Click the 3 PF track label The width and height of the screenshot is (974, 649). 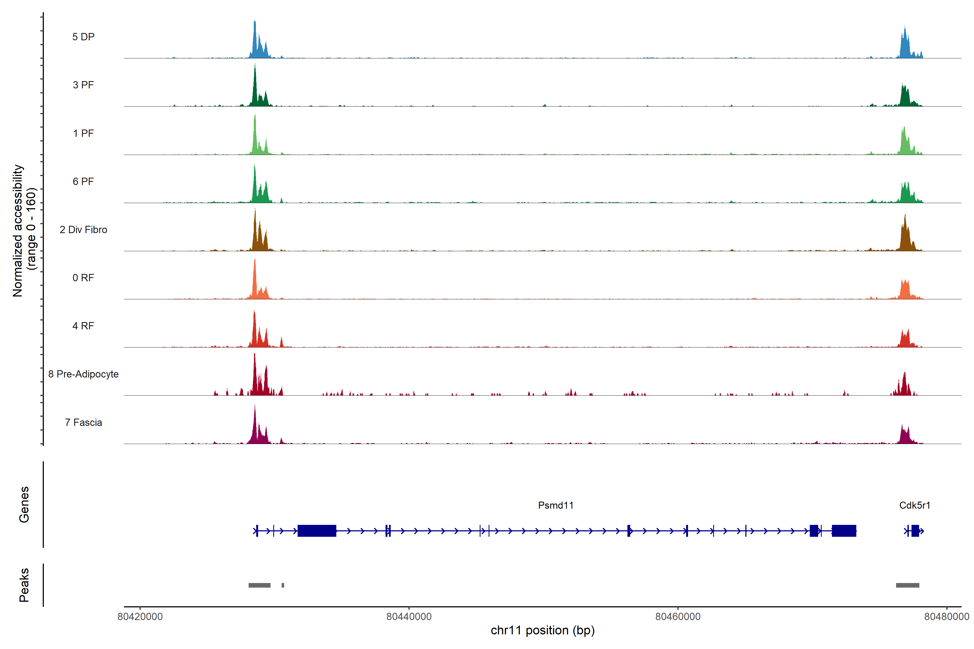point(83,85)
